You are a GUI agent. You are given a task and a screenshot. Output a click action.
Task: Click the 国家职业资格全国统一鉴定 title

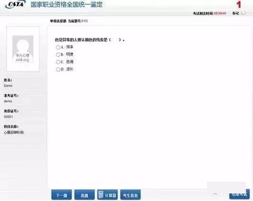pyautogui.click(x=66, y=4)
